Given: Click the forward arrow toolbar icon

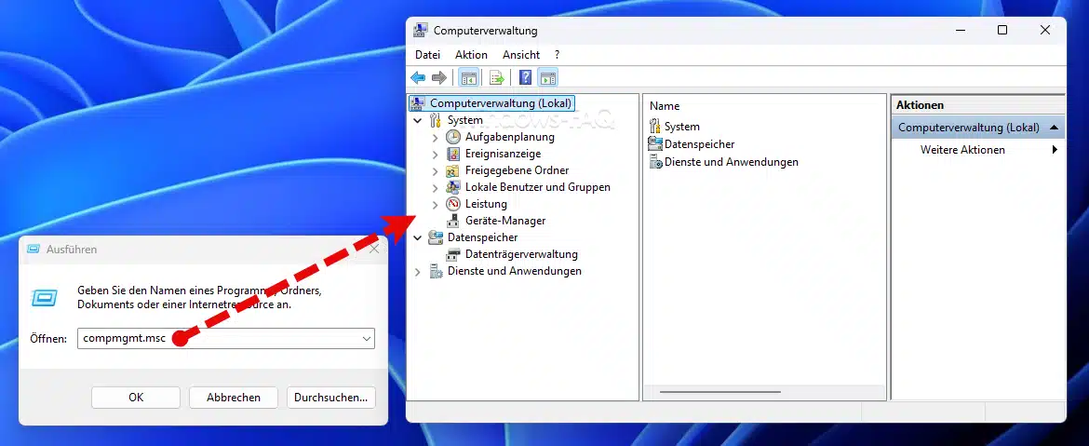Looking at the screenshot, I should click(439, 78).
